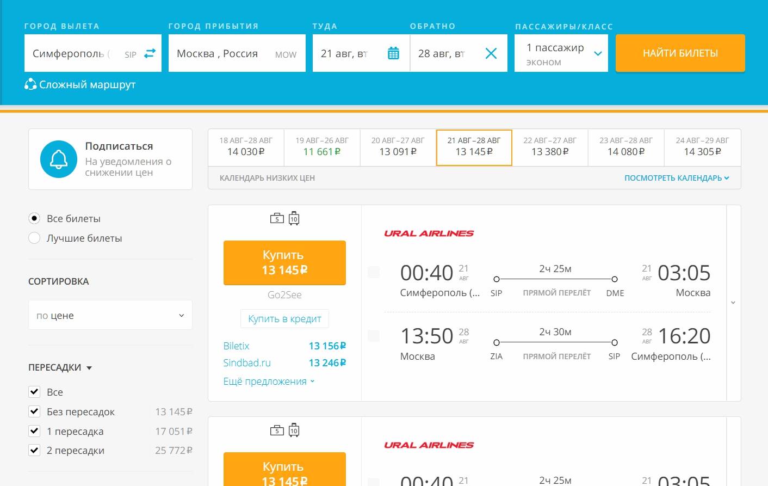Click the ZIA airport code
Screen dimensions: 768x486
point(496,356)
